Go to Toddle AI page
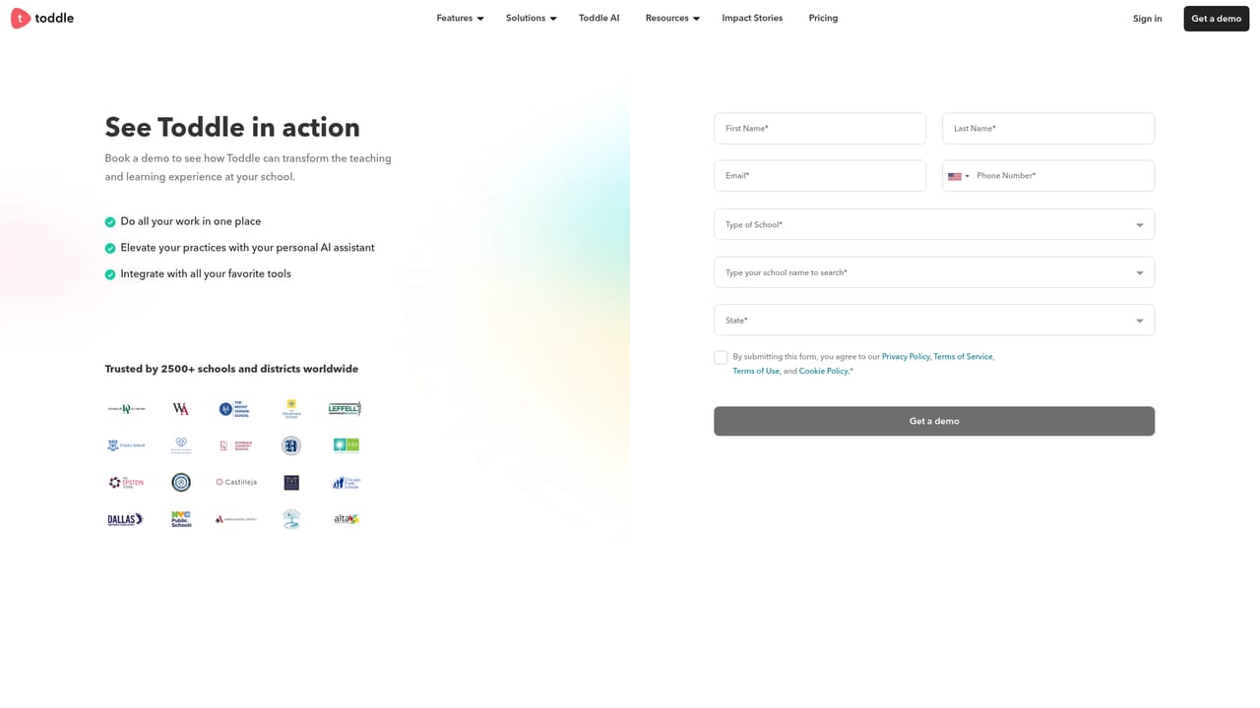Viewport: 1260px width, 708px height. [x=599, y=18]
